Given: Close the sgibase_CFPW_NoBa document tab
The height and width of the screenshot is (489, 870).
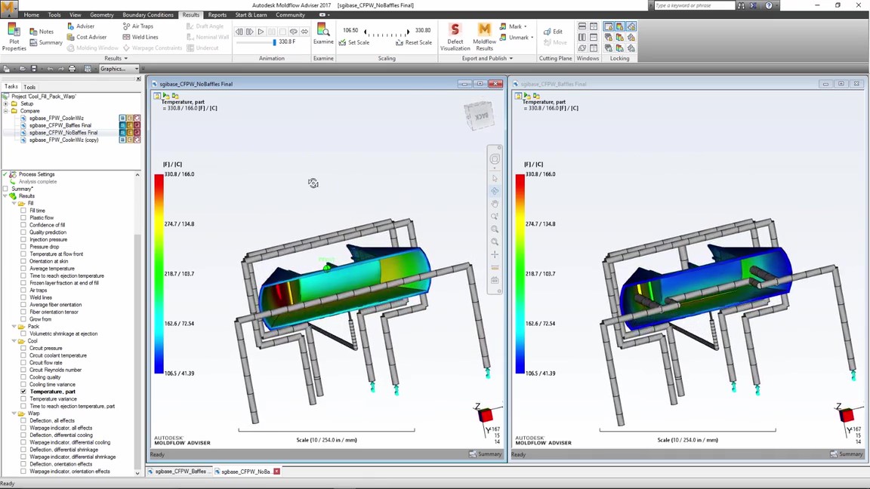Looking at the screenshot, I should [276, 471].
